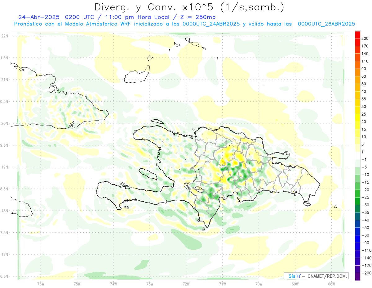The height and width of the screenshot is (288, 372).
Task: Click the '20N' latitude label
Action: tap(4, 123)
